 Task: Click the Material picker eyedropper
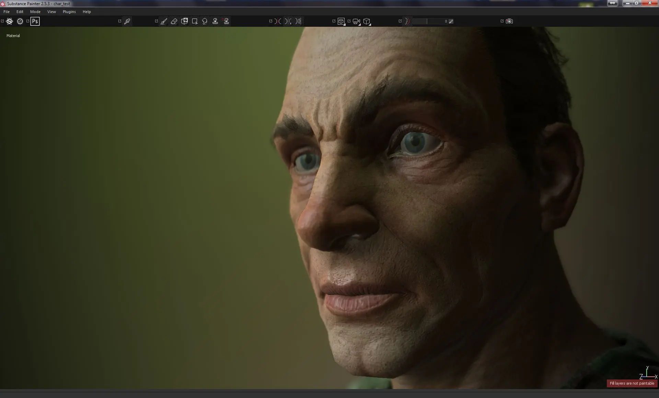click(127, 21)
